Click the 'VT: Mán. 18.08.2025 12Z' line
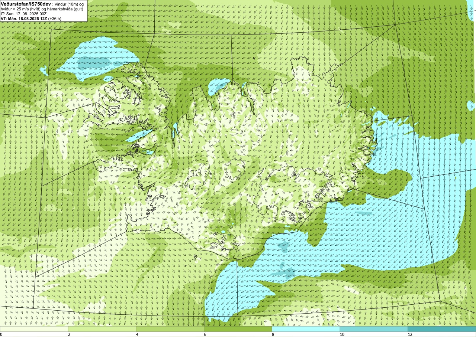This screenshot has height=337, width=476. tap(24, 19)
